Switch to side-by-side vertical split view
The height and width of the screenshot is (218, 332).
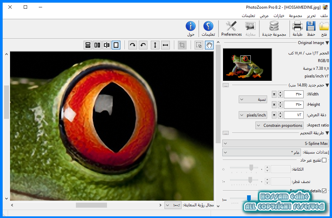point(97,45)
